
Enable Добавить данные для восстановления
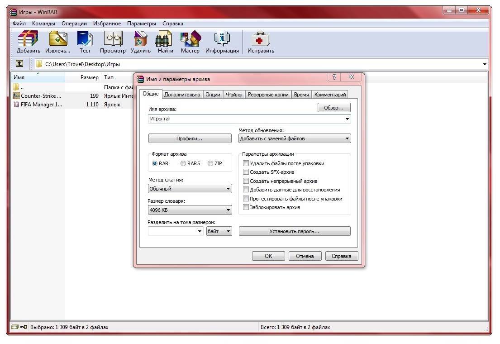(x=246, y=190)
